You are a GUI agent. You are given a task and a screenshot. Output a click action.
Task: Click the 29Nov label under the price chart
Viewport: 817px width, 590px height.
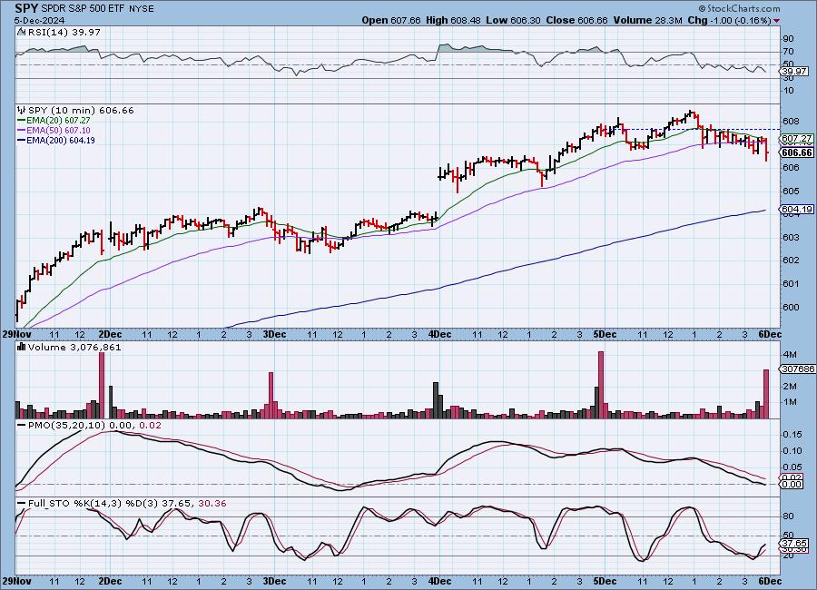pyautogui.click(x=16, y=334)
